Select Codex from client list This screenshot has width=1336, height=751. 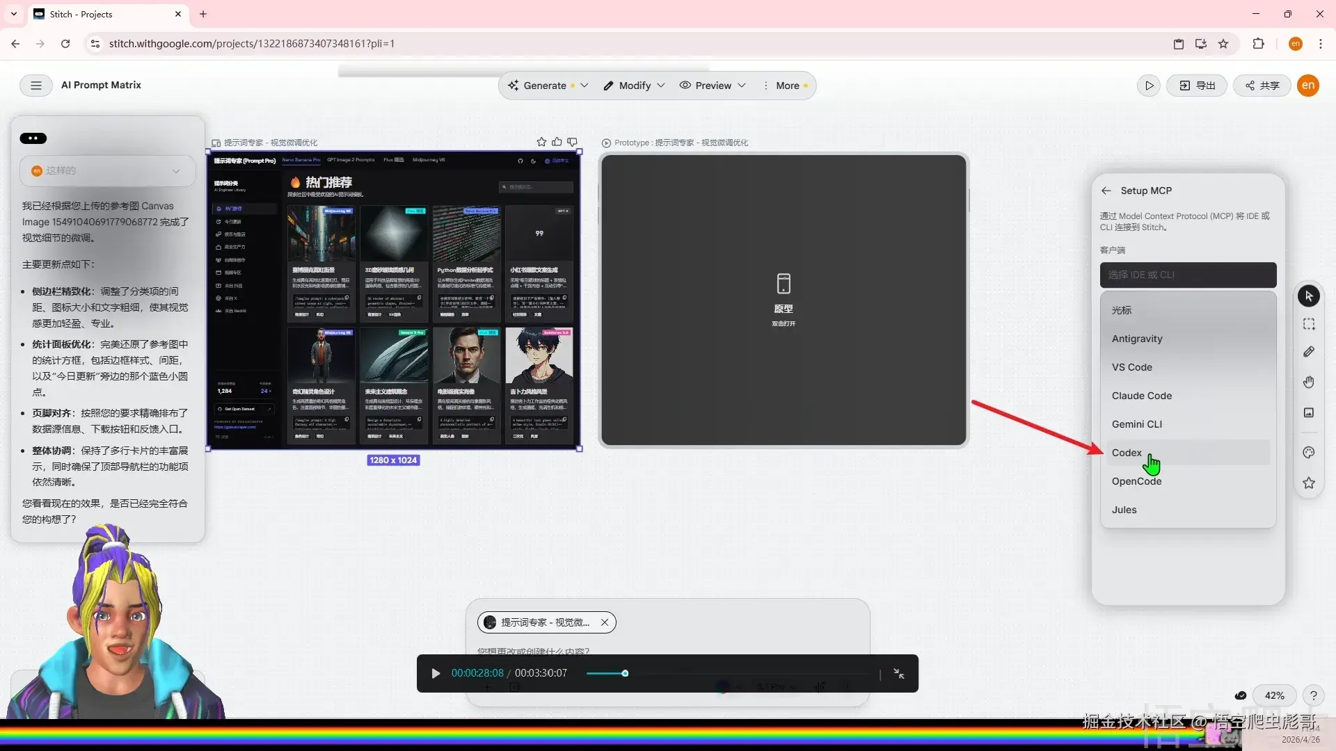coord(1127,453)
